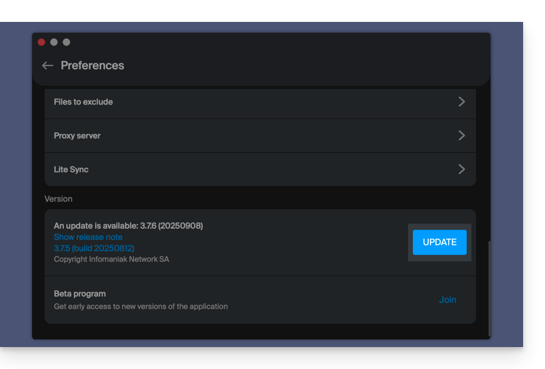Click the 3.7.5 (build 20250812) version link
Image resolution: width=545 pixels, height=369 pixels.
tap(94, 248)
